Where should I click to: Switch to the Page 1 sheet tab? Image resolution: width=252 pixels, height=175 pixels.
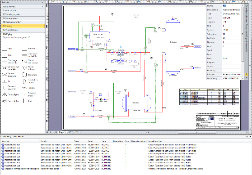[x=62, y=132]
